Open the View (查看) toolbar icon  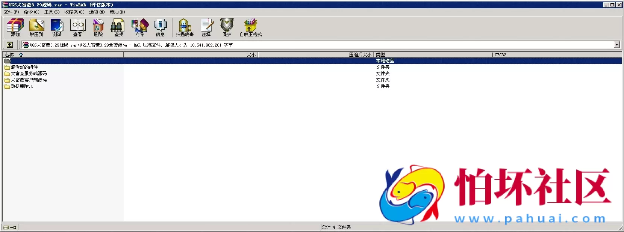click(x=78, y=28)
